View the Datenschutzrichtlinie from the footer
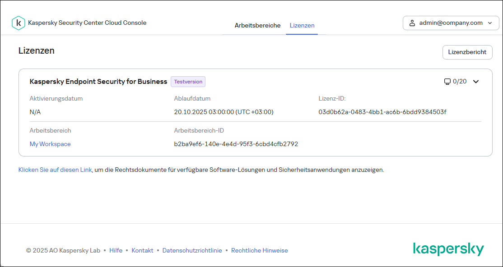The width and height of the screenshot is (503, 267). [x=192, y=250]
